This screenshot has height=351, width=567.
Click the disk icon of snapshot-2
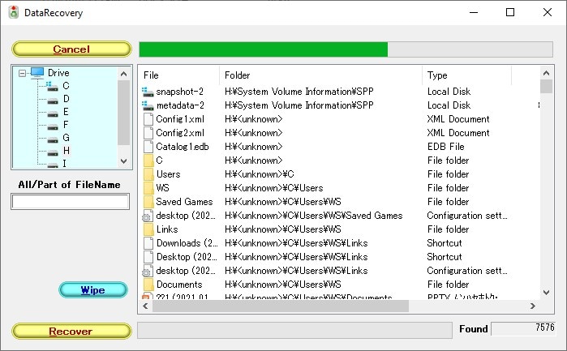[148, 92]
